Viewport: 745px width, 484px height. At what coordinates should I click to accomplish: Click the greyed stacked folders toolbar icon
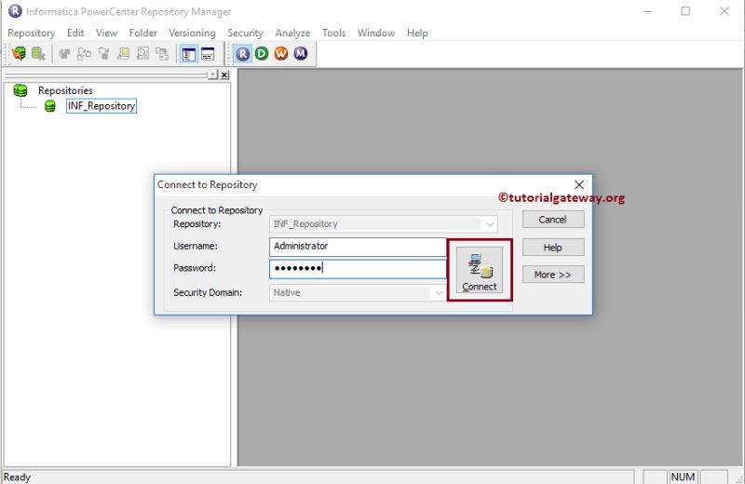point(64,54)
